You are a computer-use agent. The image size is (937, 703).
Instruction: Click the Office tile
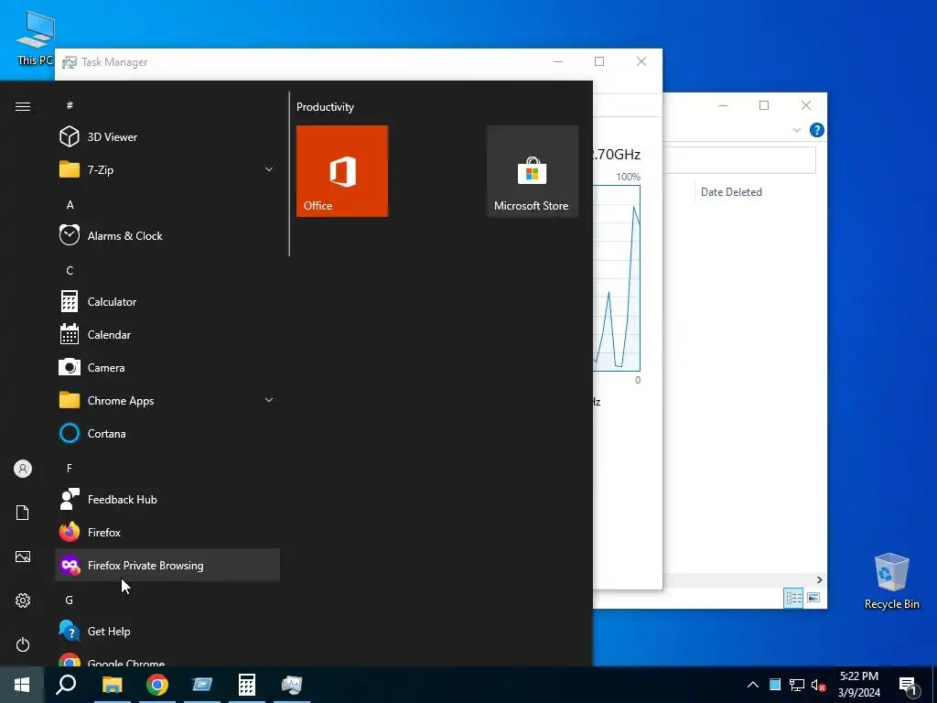342,171
